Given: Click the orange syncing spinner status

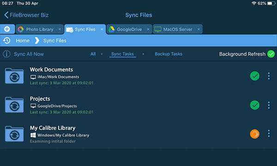Looking at the screenshot, I should point(255,134).
